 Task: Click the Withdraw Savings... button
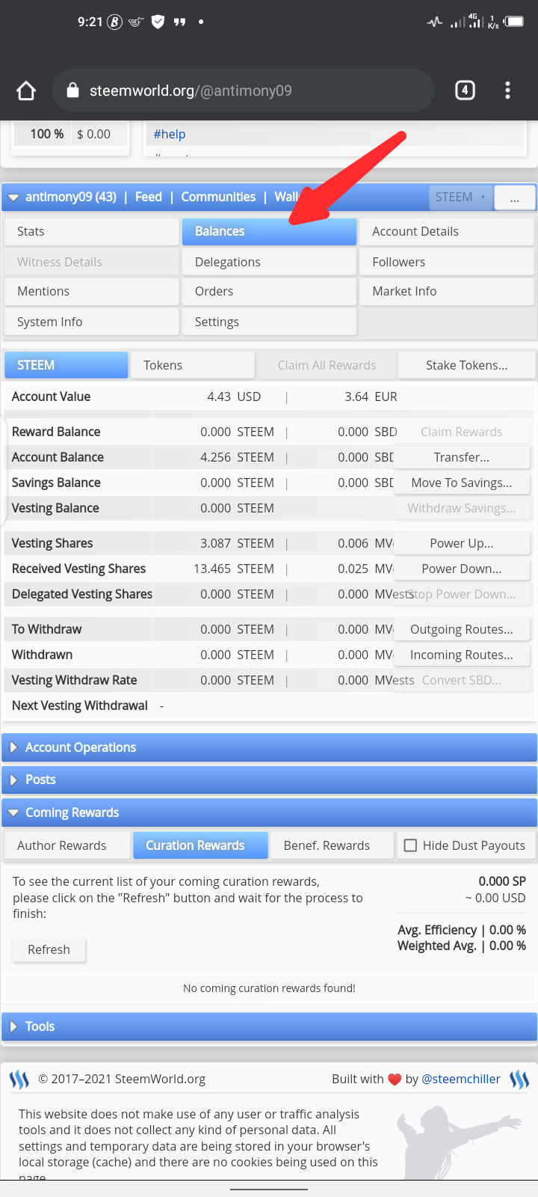462,508
